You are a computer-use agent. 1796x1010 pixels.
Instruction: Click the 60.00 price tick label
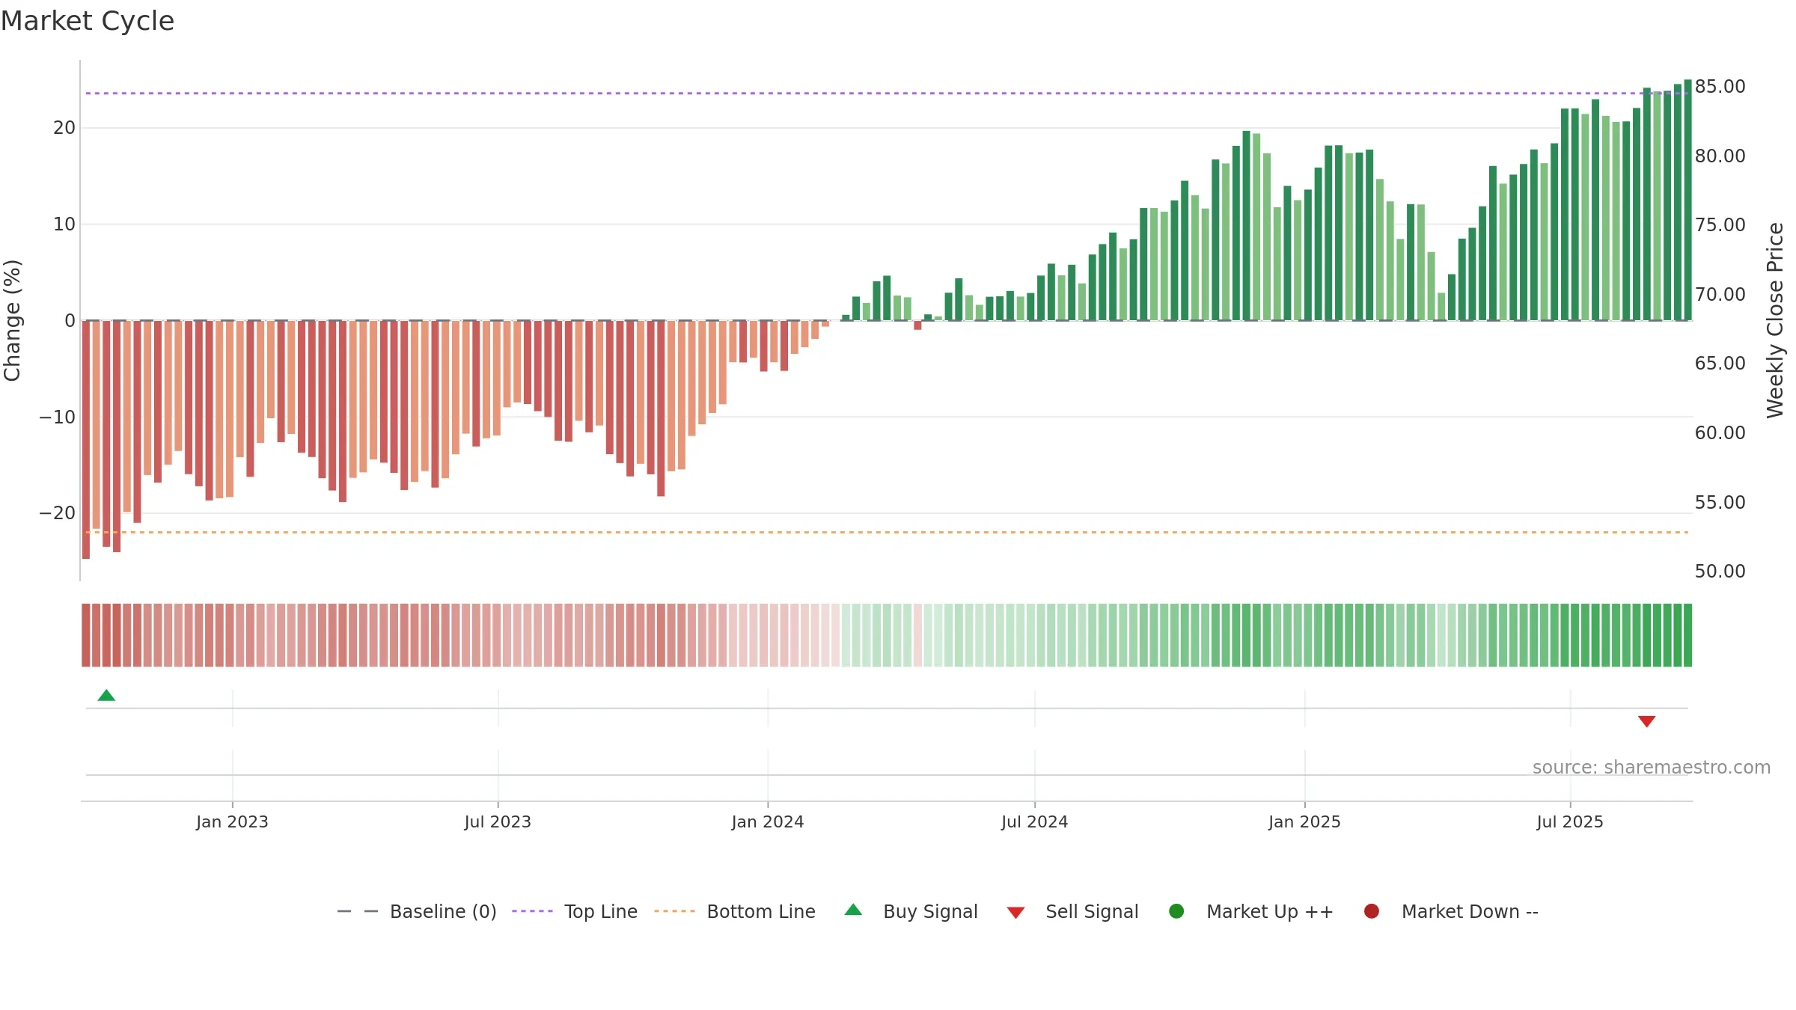point(1720,432)
